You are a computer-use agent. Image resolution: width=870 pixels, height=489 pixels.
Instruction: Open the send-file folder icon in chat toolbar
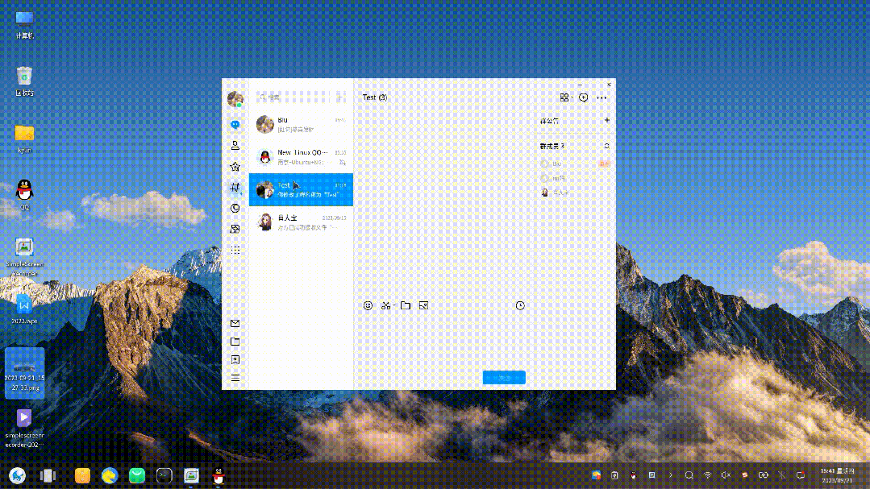tap(406, 306)
